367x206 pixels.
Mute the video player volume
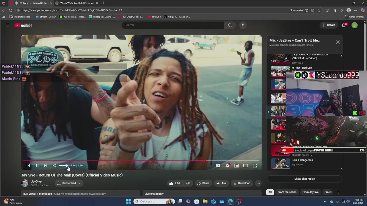pyautogui.click(x=54, y=166)
